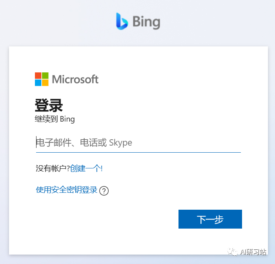Click the blue underline below email field

click(x=138, y=152)
